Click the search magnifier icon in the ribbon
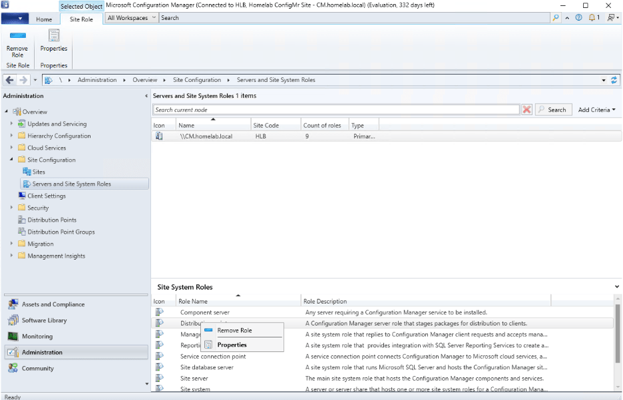The image size is (623, 400). [555, 17]
